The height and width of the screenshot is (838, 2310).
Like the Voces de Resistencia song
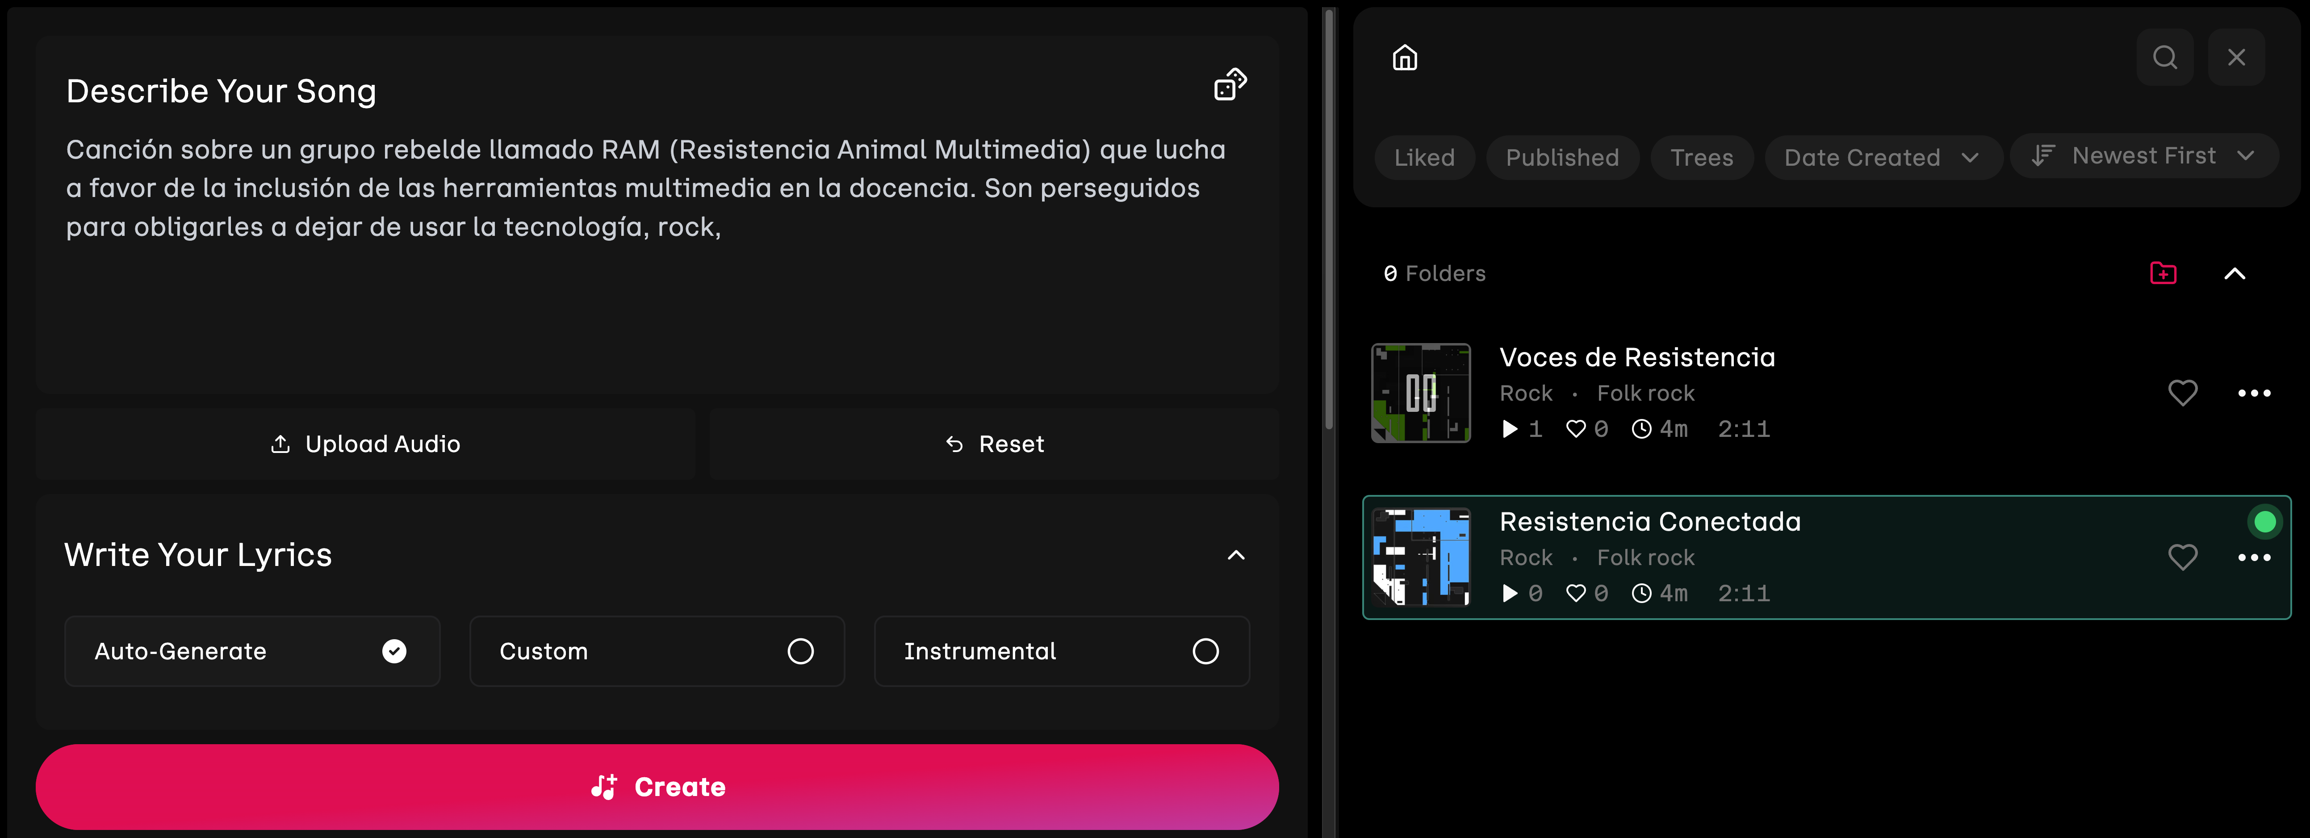2183,393
